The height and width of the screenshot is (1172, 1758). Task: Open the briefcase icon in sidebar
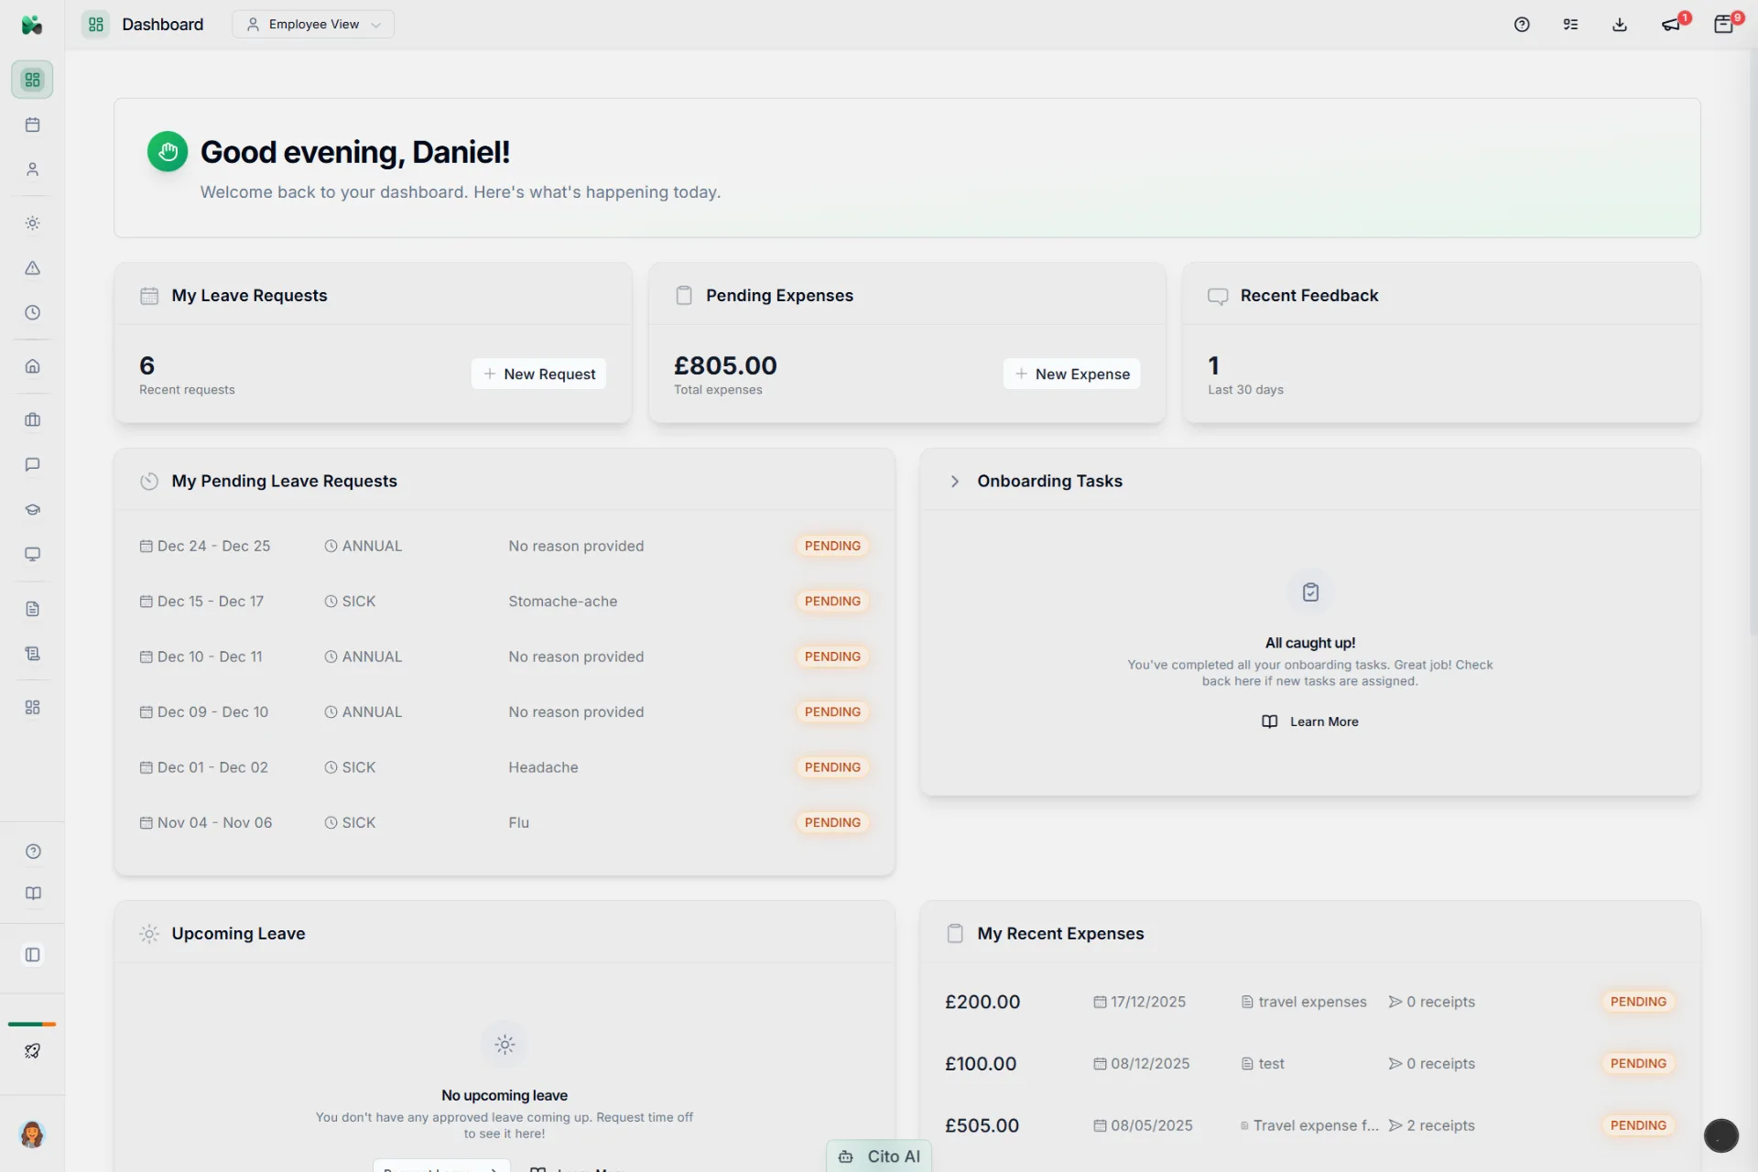click(32, 420)
